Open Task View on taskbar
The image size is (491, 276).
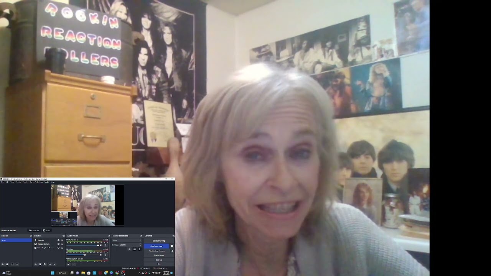[x=72, y=273]
